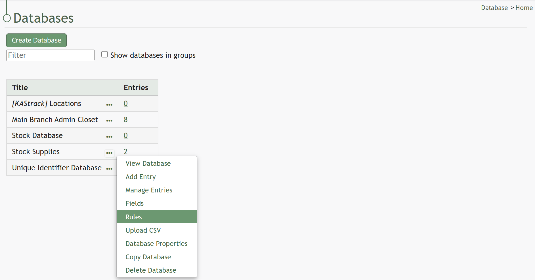Enable Show databases in groups checkbox
The height and width of the screenshot is (280, 535).
pos(104,54)
